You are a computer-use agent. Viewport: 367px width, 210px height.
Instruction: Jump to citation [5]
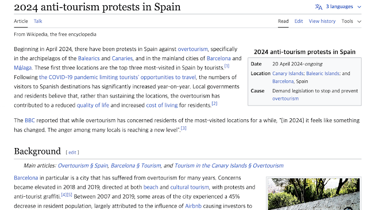pyautogui.click(x=69, y=195)
